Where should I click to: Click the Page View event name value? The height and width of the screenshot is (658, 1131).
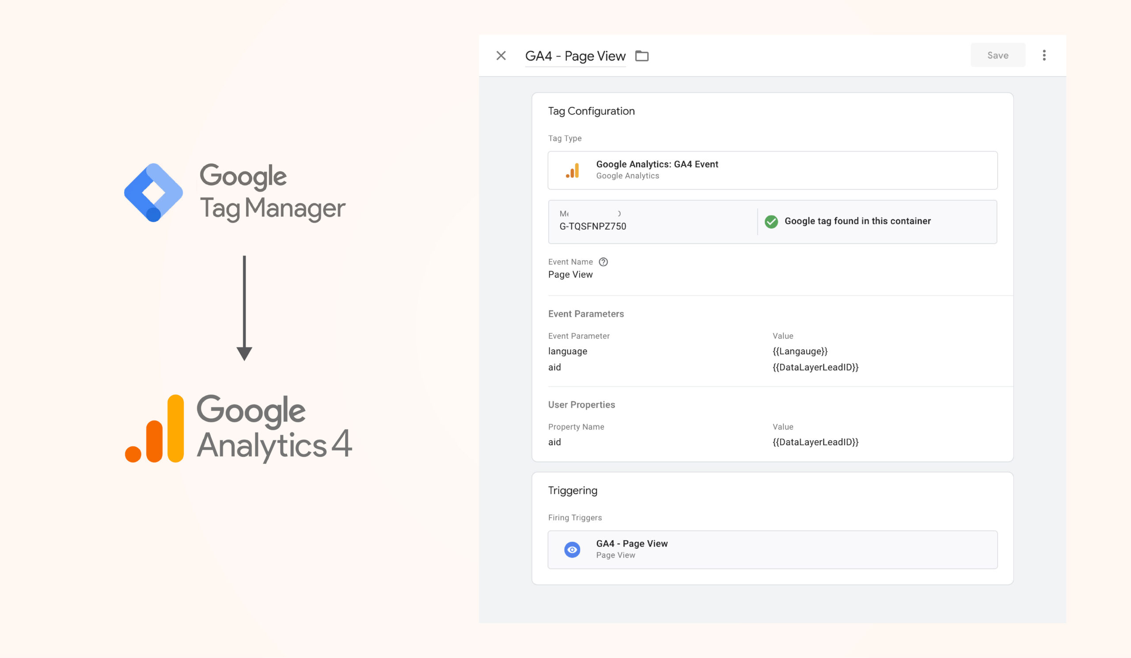[570, 275]
